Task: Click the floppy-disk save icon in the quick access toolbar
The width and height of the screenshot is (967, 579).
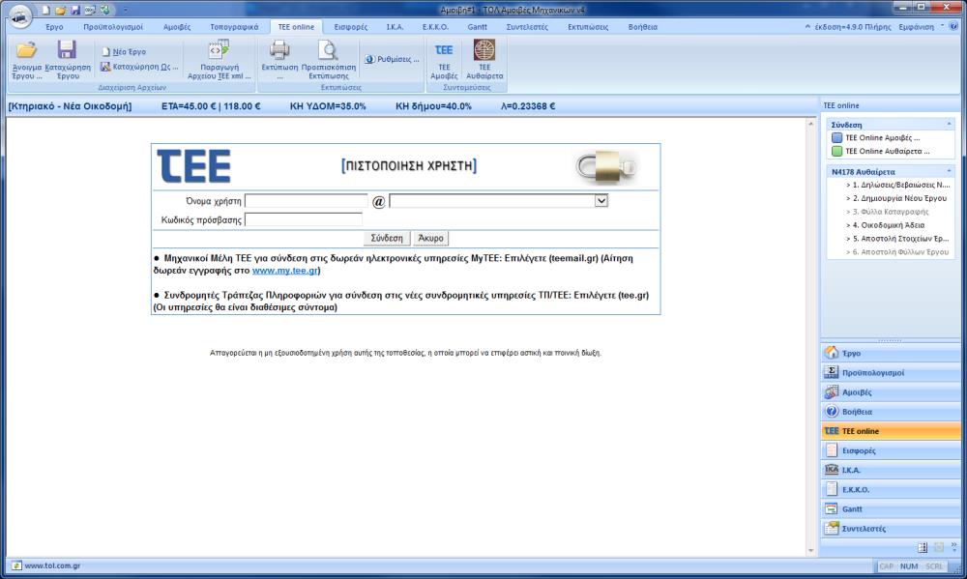Action: click(x=75, y=10)
